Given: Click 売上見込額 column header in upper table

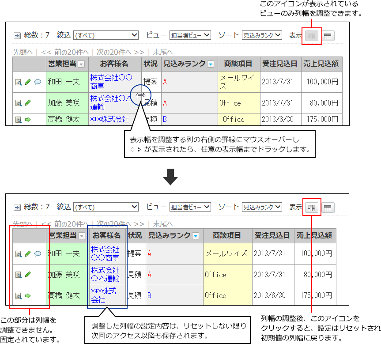Looking at the screenshot, I should [x=322, y=64].
